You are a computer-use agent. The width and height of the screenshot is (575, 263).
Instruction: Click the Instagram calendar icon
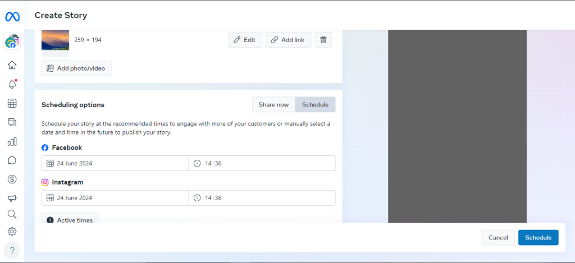(x=50, y=198)
